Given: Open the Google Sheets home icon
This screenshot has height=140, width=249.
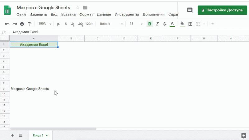Looking at the screenshot, I should (x=7, y=10).
